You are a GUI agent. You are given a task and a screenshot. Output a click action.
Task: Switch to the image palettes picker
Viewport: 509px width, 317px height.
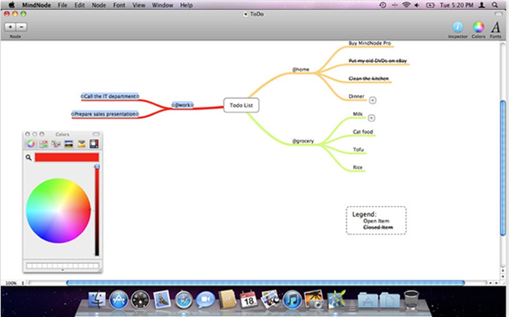click(x=68, y=144)
